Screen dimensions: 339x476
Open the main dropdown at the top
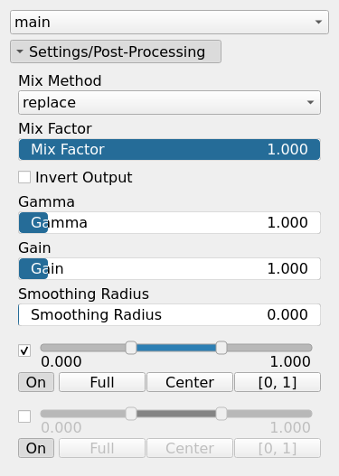(x=169, y=22)
